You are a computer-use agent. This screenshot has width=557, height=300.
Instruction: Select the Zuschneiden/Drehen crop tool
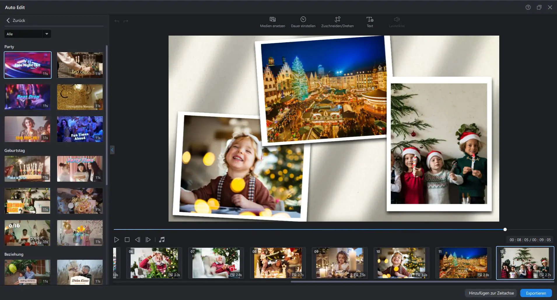(337, 20)
